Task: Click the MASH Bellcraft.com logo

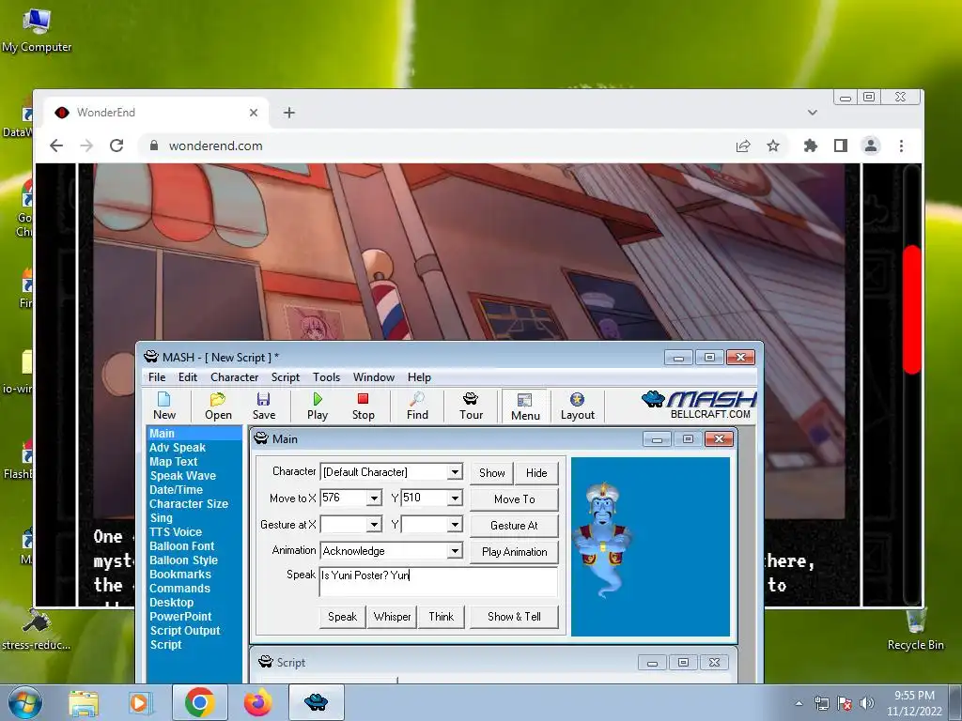Action: click(x=699, y=405)
